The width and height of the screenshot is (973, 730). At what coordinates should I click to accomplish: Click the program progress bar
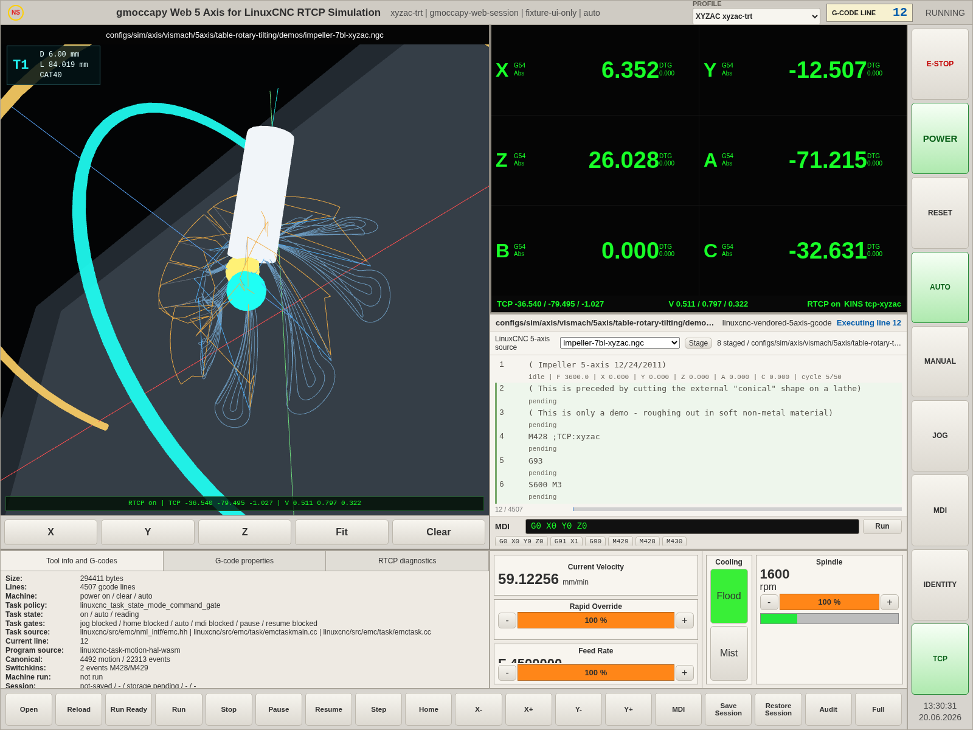pyautogui.click(x=737, y=509)
